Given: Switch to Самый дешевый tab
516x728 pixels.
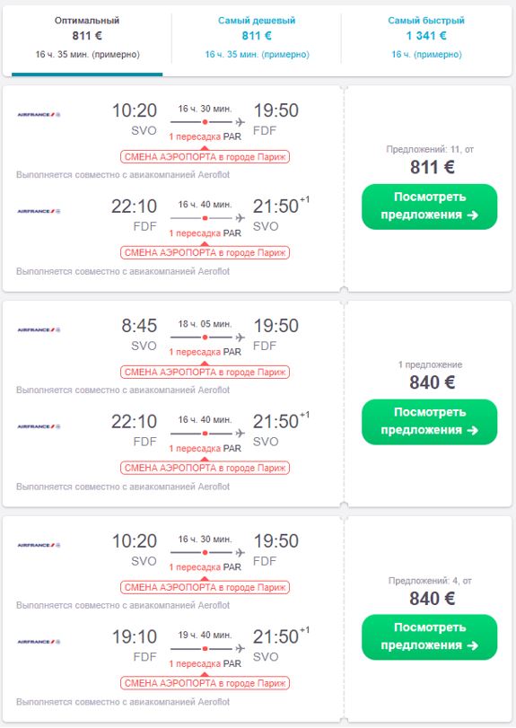Looking at the screenshot, I should tap(257, 37).
